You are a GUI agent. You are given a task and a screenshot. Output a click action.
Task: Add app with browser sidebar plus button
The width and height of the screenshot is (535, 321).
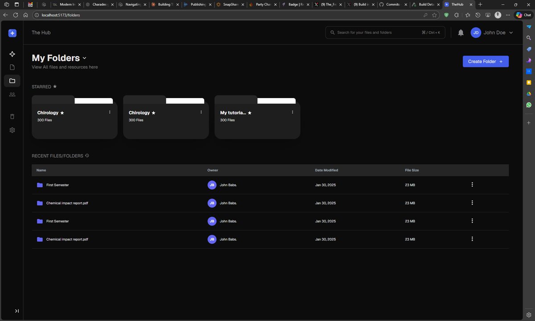[529, 122]
